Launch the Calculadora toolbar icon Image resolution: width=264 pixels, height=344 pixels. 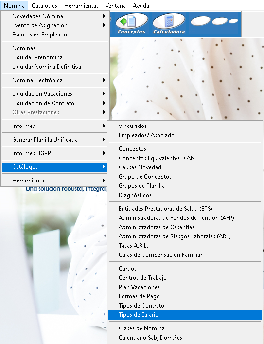pyautogui.click(x=169, y=24)
